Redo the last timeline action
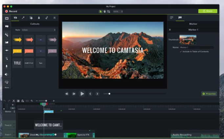224x139 pixels. point(9,101)
